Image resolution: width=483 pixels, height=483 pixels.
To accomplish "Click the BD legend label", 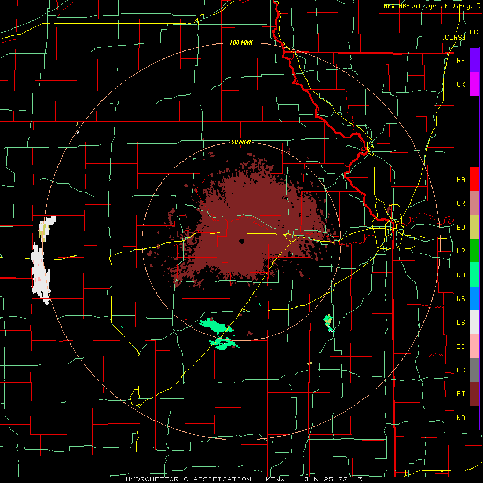I will pos(460,228).
